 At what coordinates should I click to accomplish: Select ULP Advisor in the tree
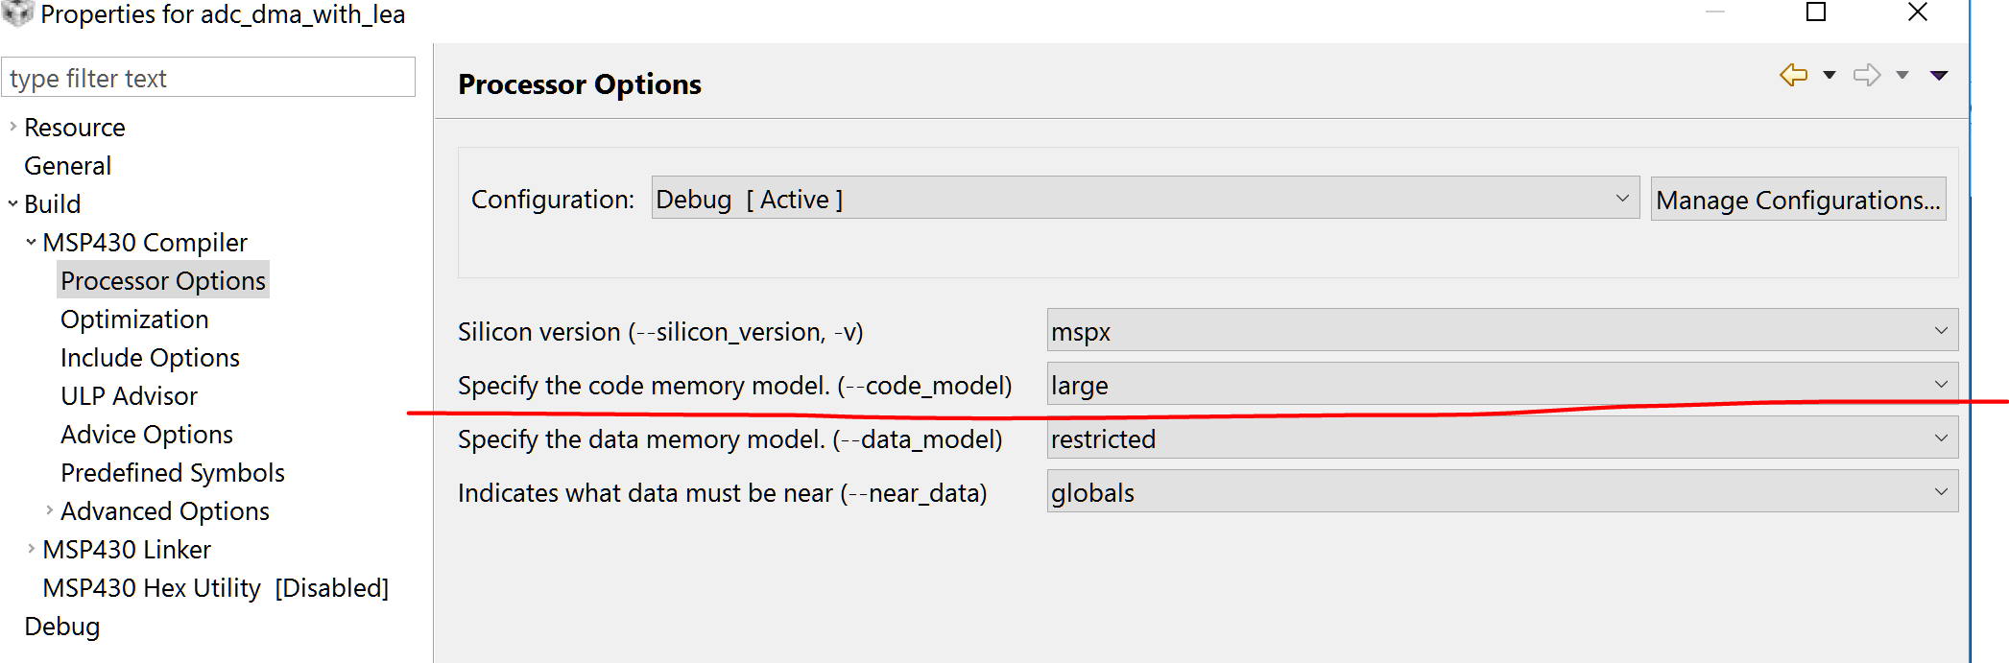click(129, 396)
